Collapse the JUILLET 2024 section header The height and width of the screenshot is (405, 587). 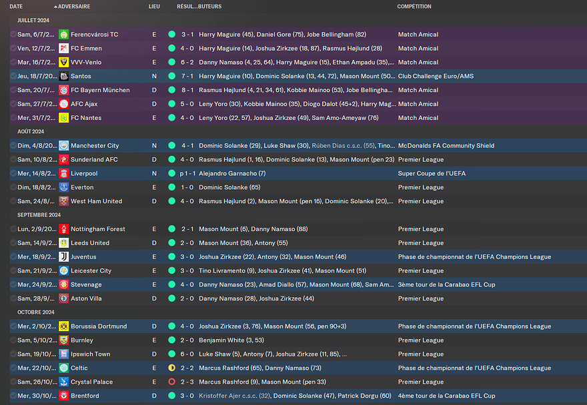(x=32, y=21)
